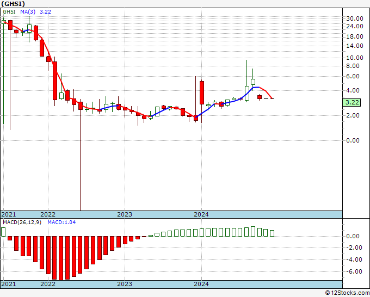Screen dimensions: 370x297
Task: Click the 0.00 label on MACD axis
Action: click(353, 236)
